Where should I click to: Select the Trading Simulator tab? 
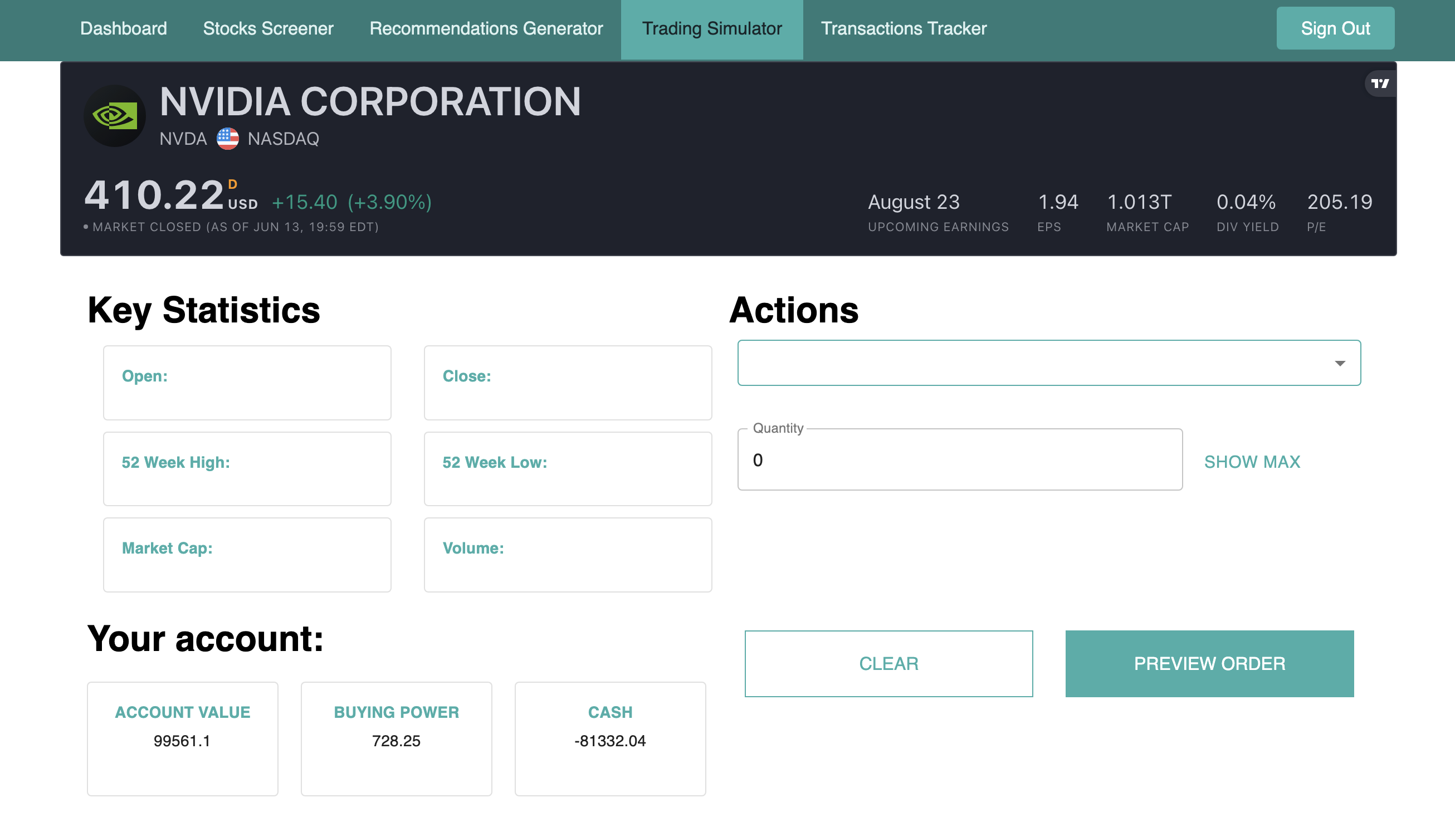click(711, 28)
